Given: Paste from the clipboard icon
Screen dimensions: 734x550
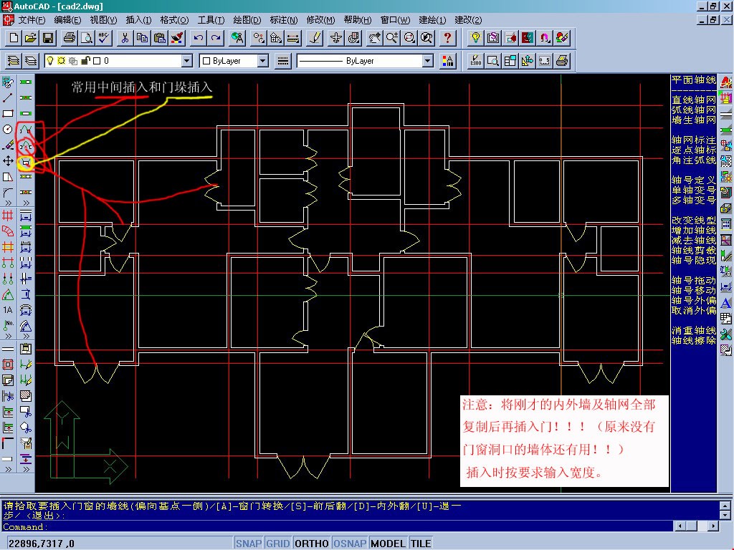Looking at the screenshot, I should [x=160, y=38].
